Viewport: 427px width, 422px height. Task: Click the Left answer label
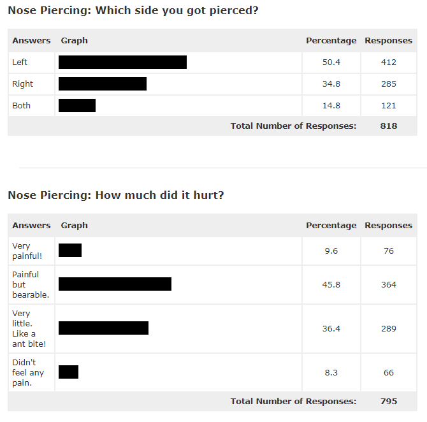tap(20, 62)
